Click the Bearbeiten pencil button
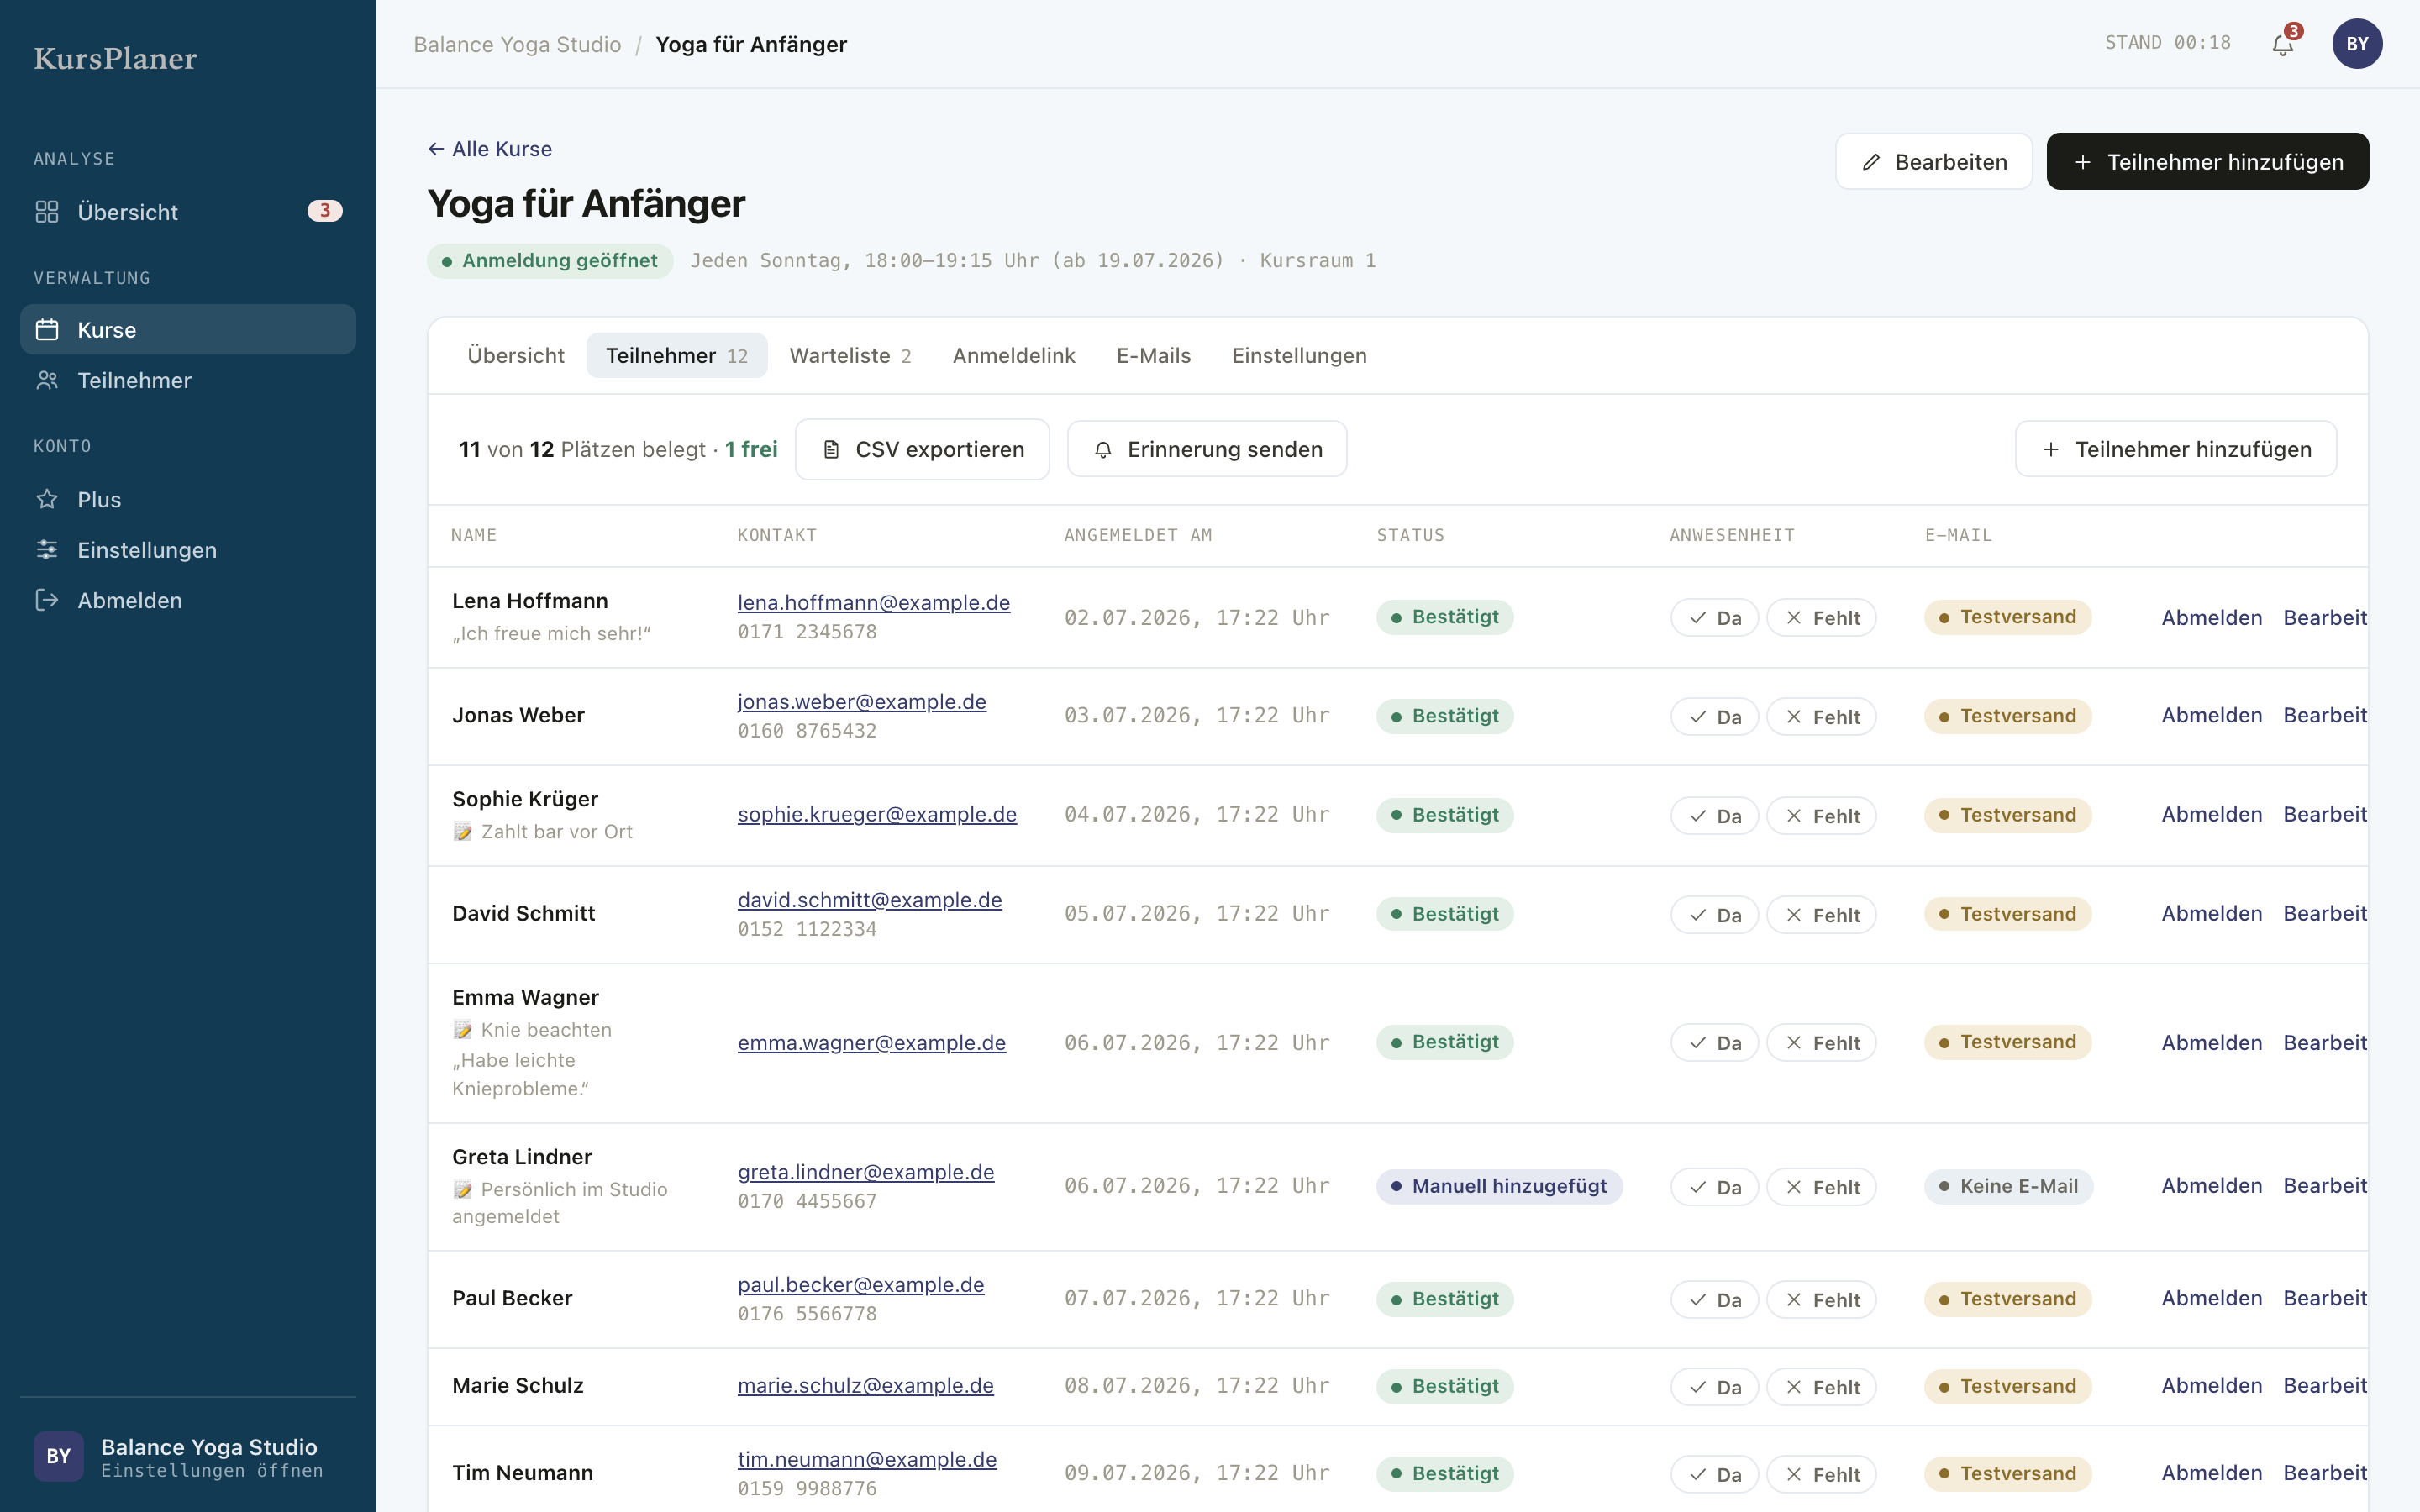Screen dimensions: 2420x1512 click(1933, 161)
